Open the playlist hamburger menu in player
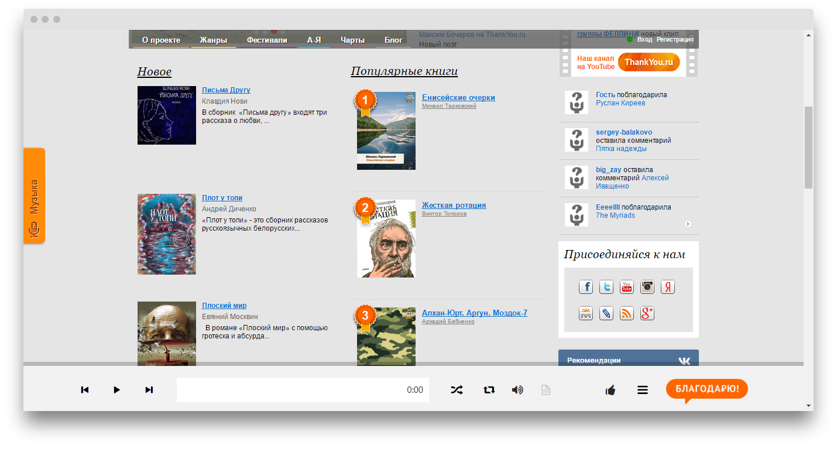The image size is (837, 452). 643,390
